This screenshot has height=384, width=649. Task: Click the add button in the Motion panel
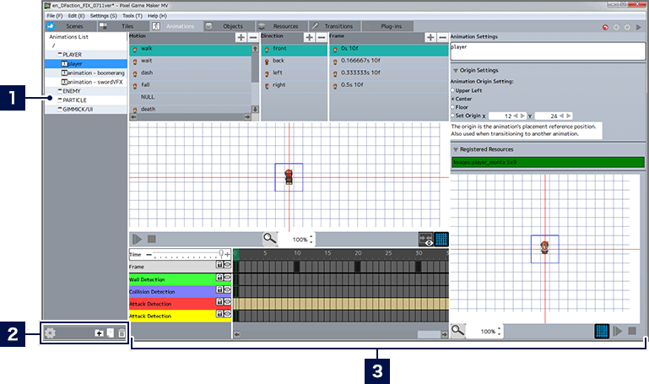[241, 38]
